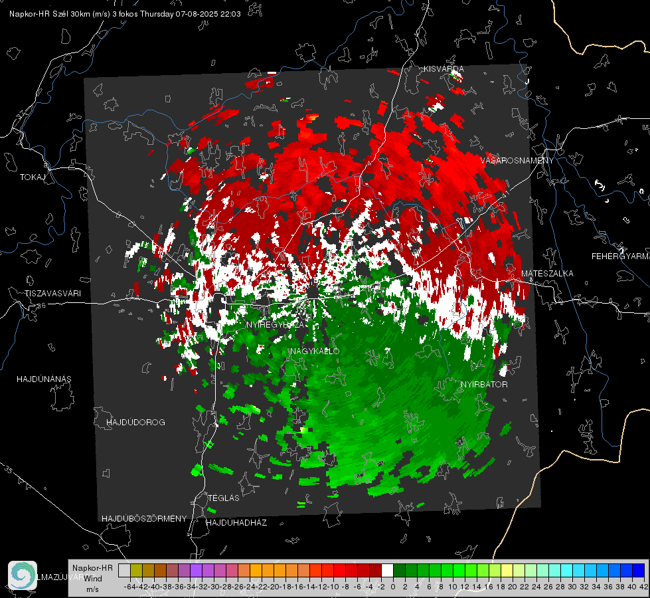This screenshot has width=650, height=598.
Task: Click the HAJDÚHADHÁZ city label
Action: pos(236,523)
